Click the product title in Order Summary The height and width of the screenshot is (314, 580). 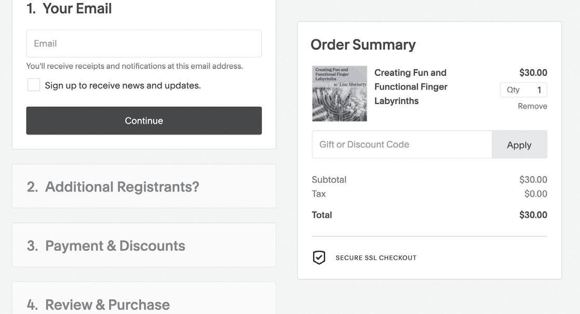(x=411, y=87)
